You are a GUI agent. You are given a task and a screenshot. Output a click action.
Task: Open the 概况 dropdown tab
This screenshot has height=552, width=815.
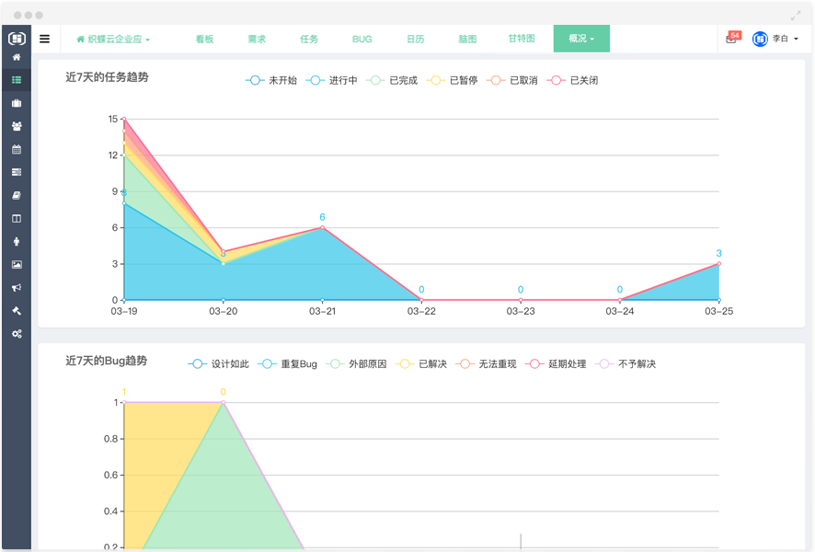click(581, 39)
